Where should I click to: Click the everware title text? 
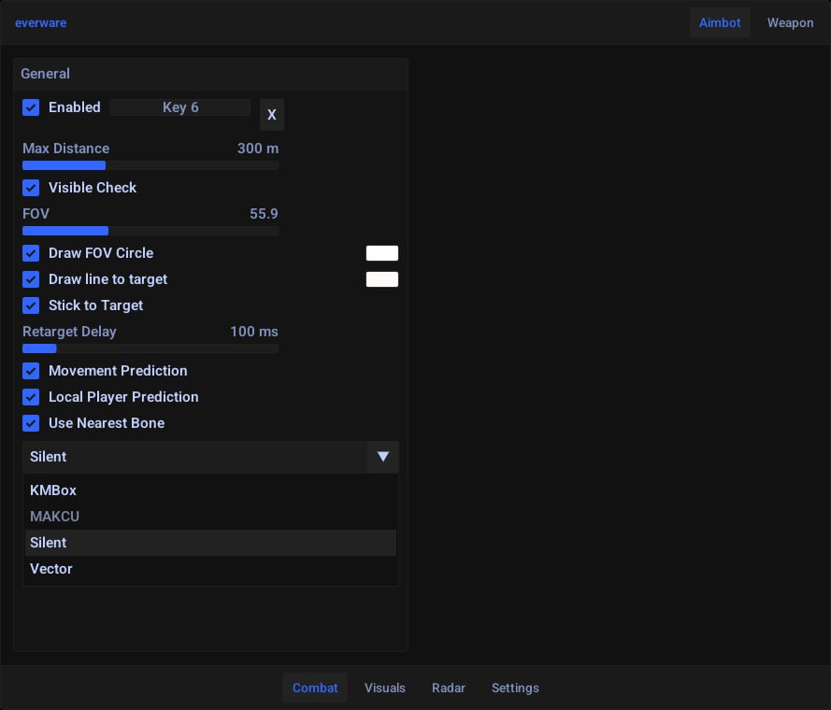40,22
